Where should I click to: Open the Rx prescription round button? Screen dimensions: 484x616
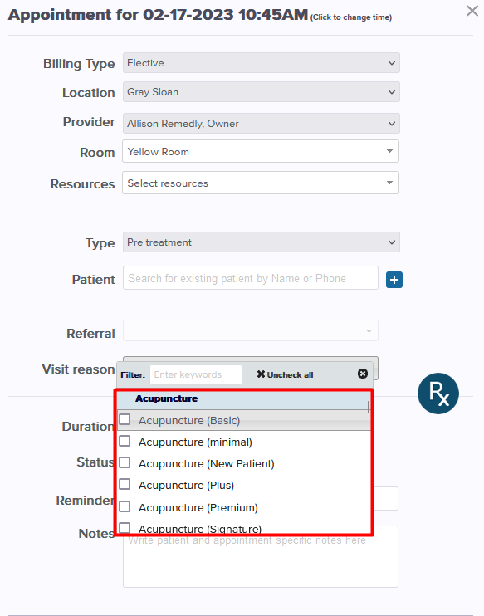[x=438, y=394]
